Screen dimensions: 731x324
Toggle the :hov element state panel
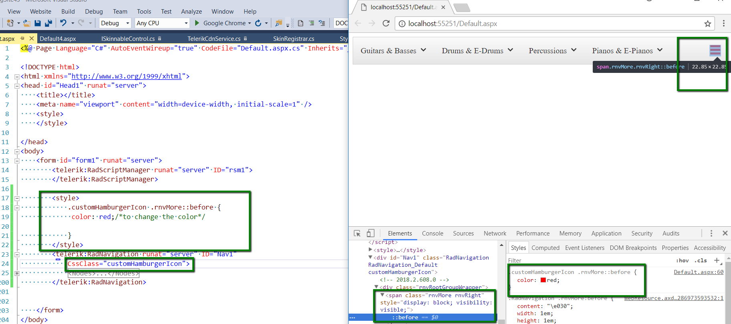[683, 260]
